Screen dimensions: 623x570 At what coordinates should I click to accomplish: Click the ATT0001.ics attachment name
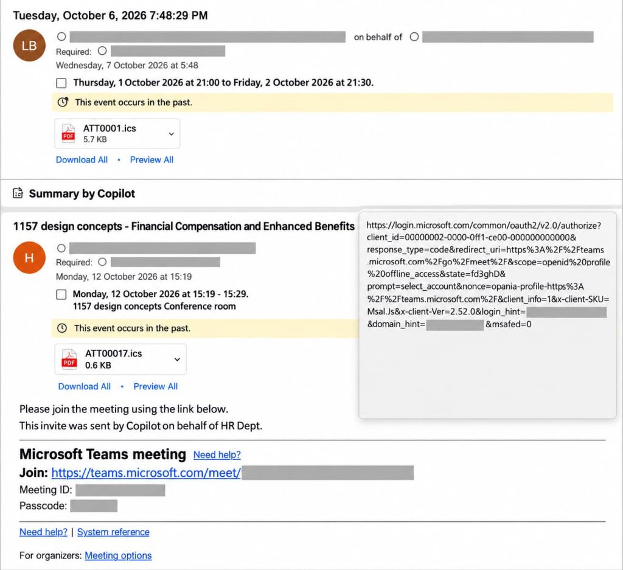click(110, 128)
